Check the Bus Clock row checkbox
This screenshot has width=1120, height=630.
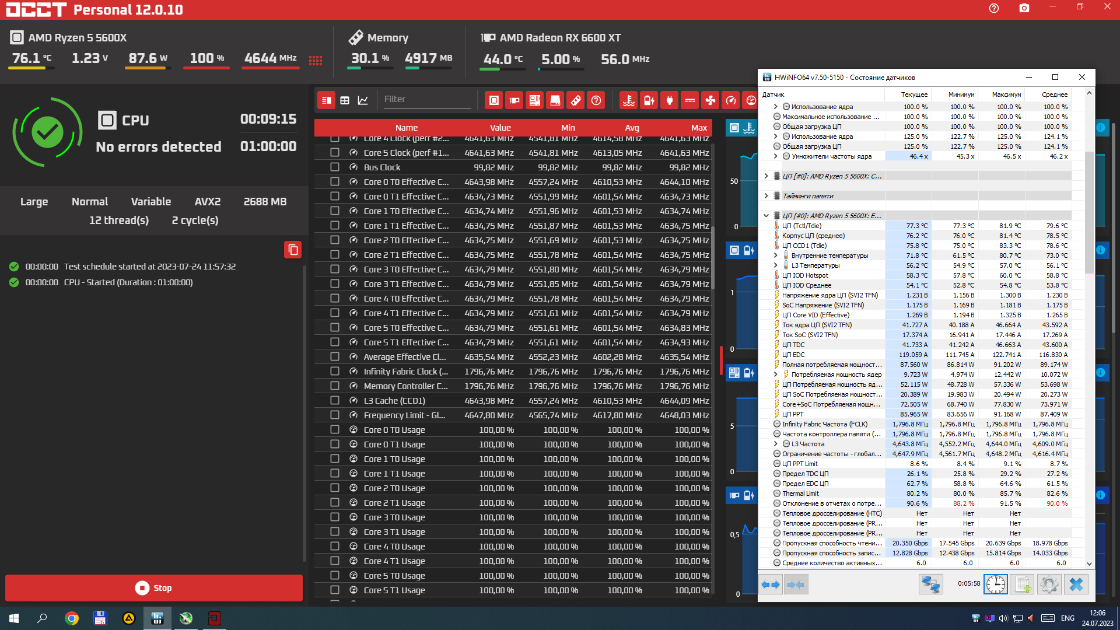[x=335, y=167]
